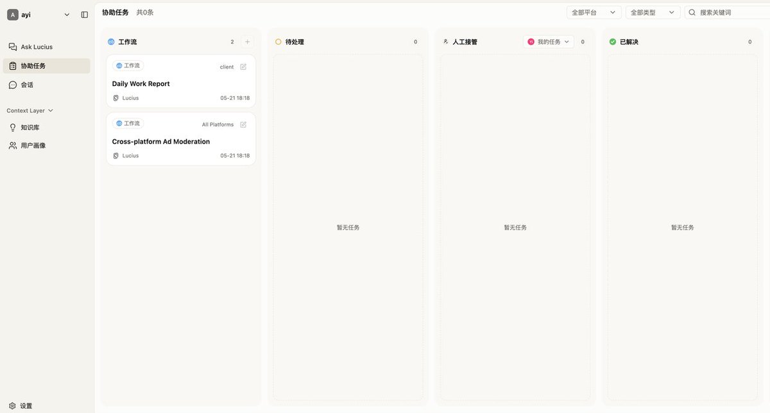This screenshot has height=413, width=770.
Task: Select 协助任务 in the sidebar
Action: click(47, 65)
